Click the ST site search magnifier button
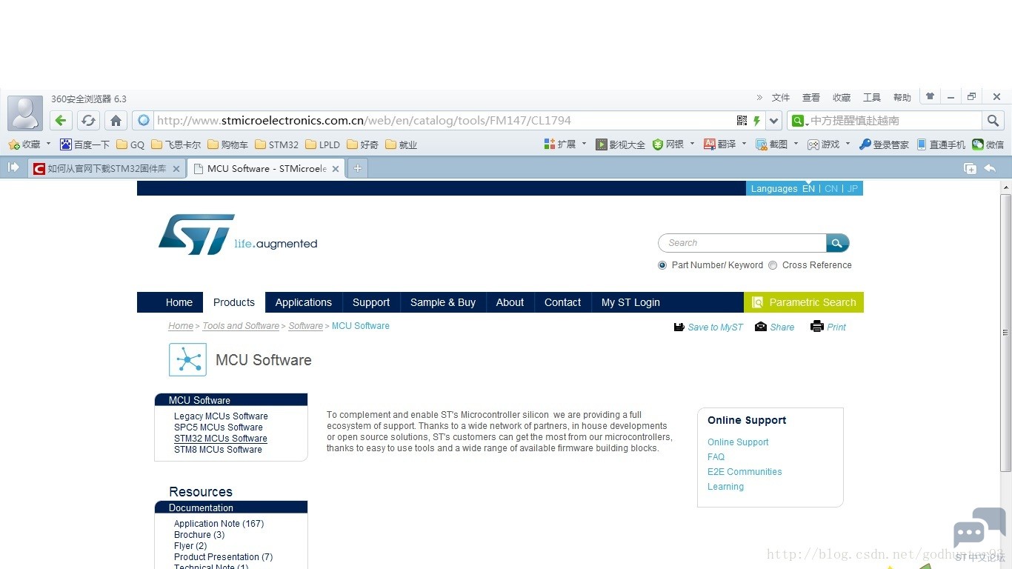The image size is (1012, 569). [837, 243]
